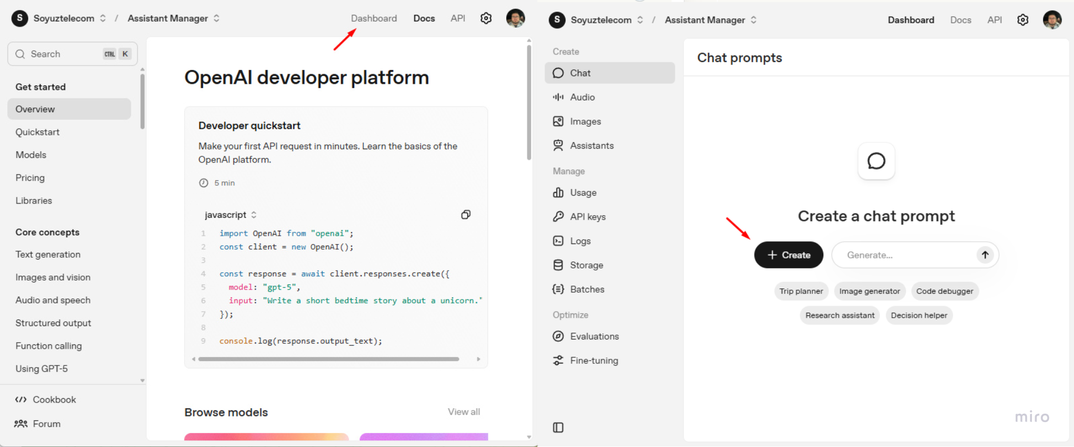Choose the Trip planner suggestion
The height and width of the screenshot is (447, 1074).
tap(801, 291)
